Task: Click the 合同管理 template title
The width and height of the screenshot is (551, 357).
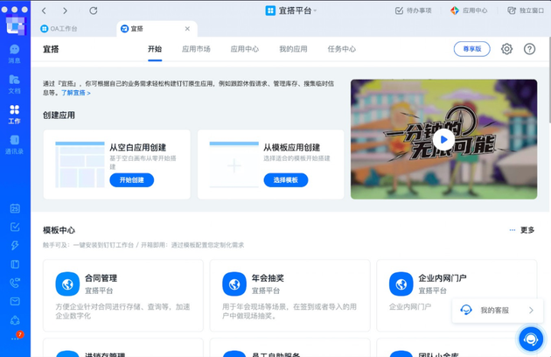Action: pos(101,278)
